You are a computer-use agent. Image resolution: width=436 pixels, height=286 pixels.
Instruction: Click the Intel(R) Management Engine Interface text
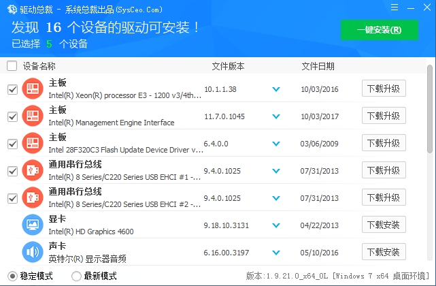click(x=112, y=123)
